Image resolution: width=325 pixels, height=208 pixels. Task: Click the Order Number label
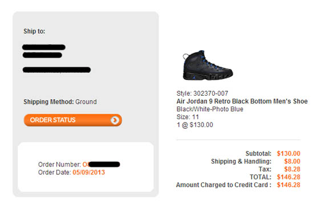pos(59,165)
